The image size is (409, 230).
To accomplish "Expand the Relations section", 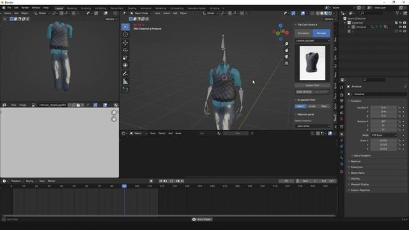I will pos(355,162).
